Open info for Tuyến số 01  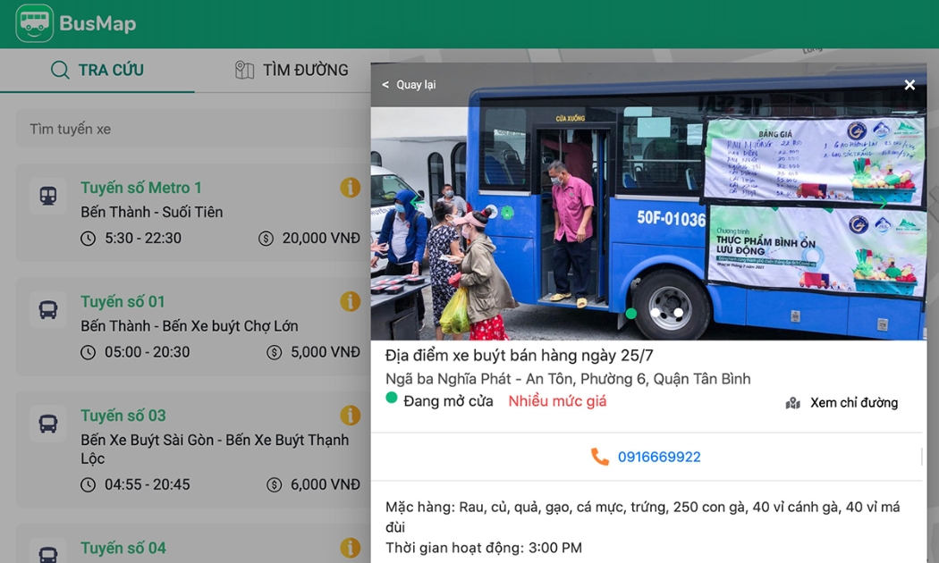point(350,302)
